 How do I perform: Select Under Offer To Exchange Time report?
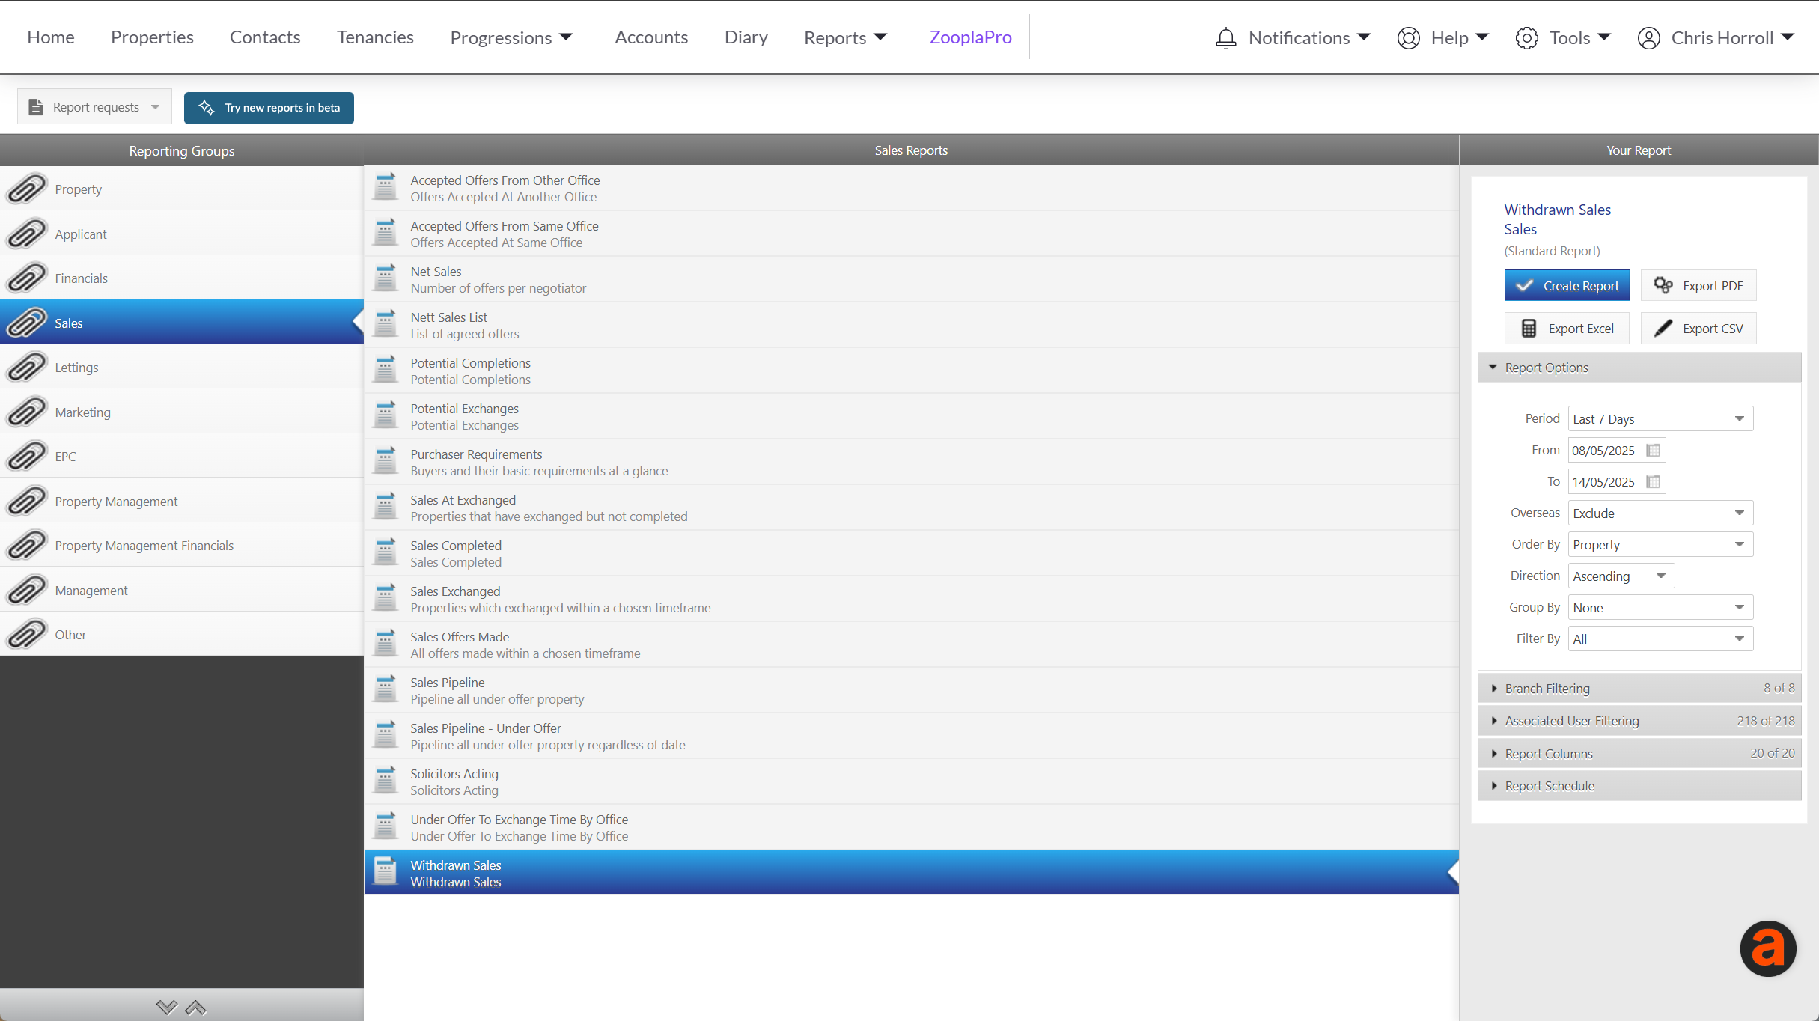pyautogui.click(x=911, y=827)
